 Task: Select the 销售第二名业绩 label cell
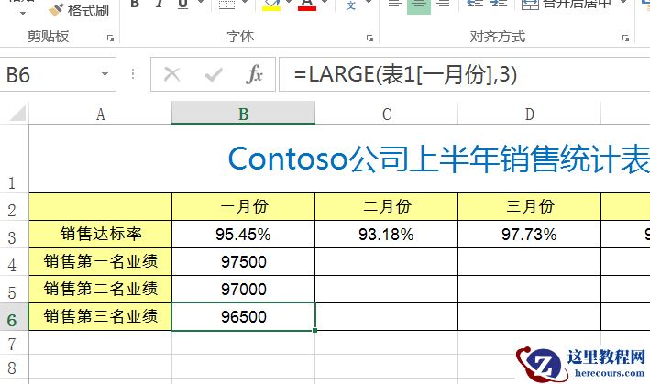point(100,289)
